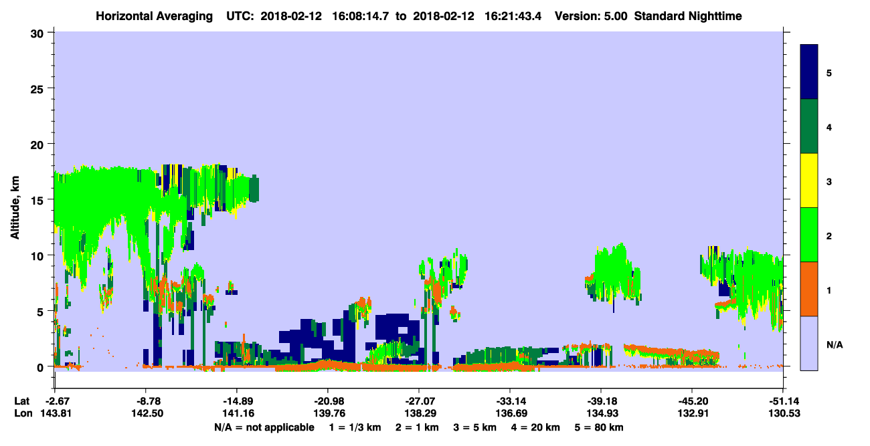Click the 'Standard Nighttime' label
This screenshot has height=446, width=870.
688,16
